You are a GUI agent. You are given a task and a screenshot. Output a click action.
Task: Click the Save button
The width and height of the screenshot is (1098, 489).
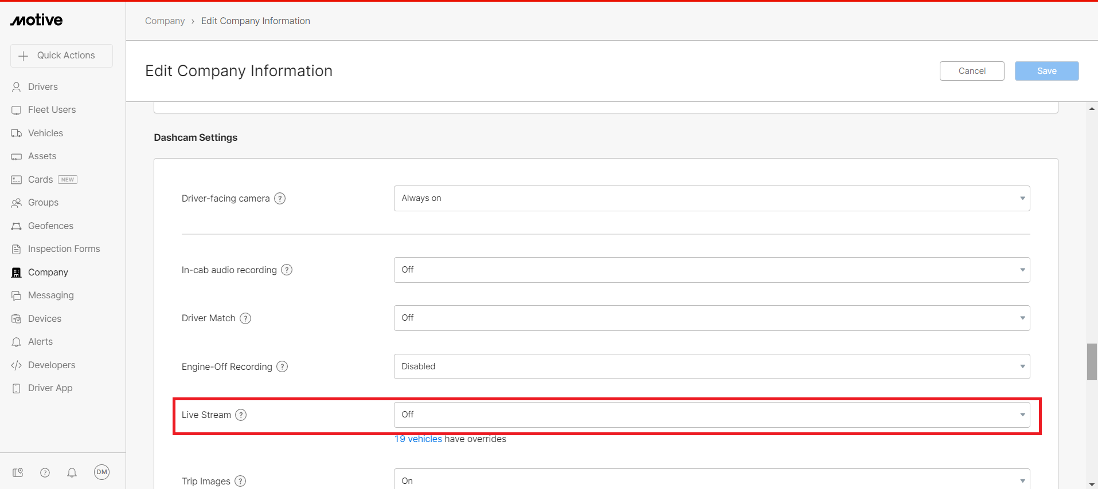(x=1046, y=71)
